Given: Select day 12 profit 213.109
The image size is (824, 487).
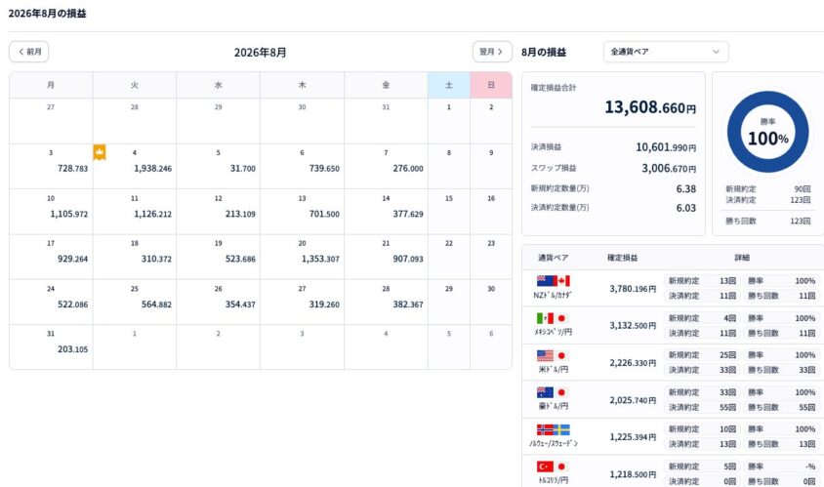Looking at the screenshot, I should (x=240, y=214).
